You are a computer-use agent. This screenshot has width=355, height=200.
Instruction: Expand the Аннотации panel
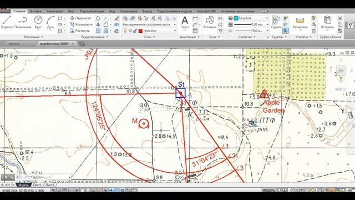190,37
